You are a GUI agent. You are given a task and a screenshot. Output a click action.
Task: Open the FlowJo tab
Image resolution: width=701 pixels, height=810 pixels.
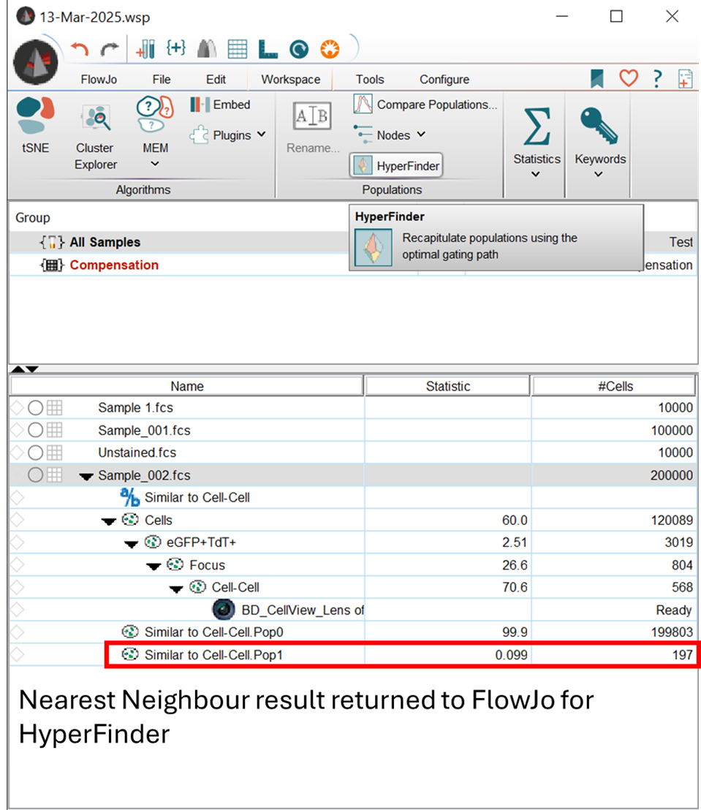[x=99, y=80]
